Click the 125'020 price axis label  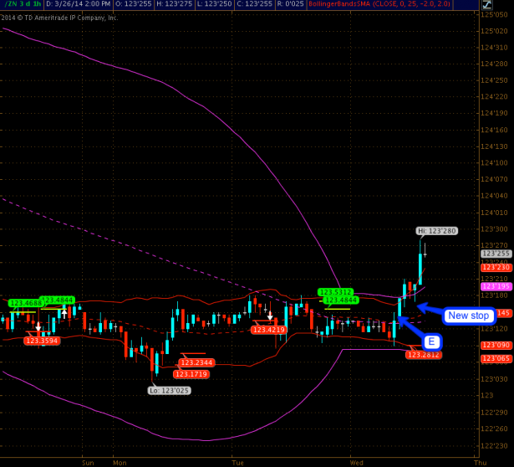(x=494, y=31)
